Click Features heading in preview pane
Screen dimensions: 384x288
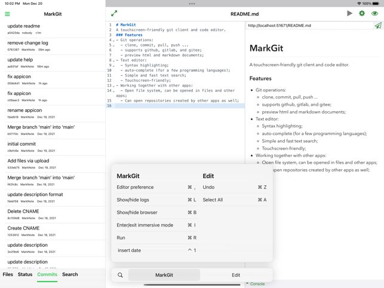(x=260, y=78)
